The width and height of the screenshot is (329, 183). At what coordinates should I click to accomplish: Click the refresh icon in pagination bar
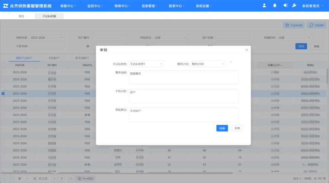pyautogui.click(x=71, y=178)
